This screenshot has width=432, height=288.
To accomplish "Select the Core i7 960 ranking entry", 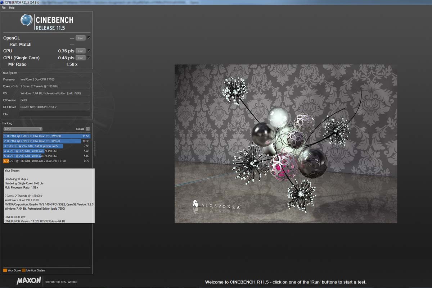I will (x=47, y=151).
